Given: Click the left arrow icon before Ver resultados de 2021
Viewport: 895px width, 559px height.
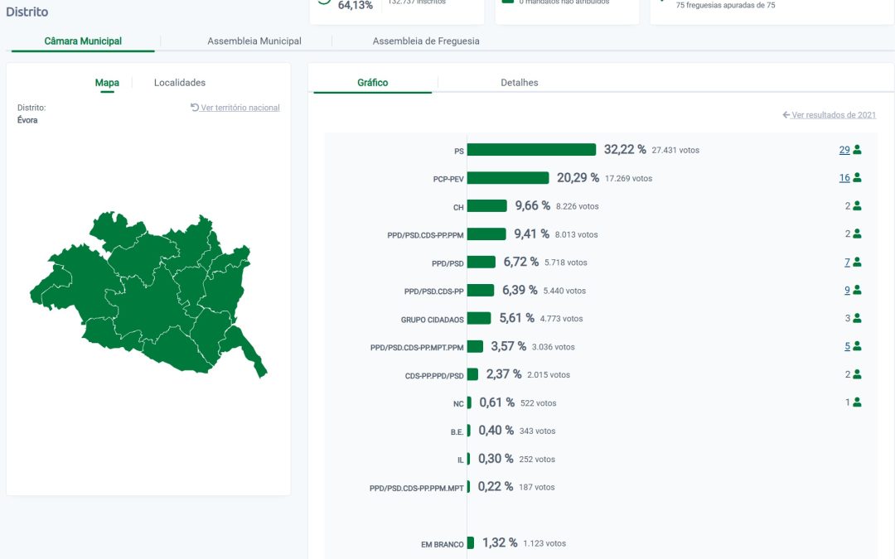Looking at the screenshot, I should [786, 115].
